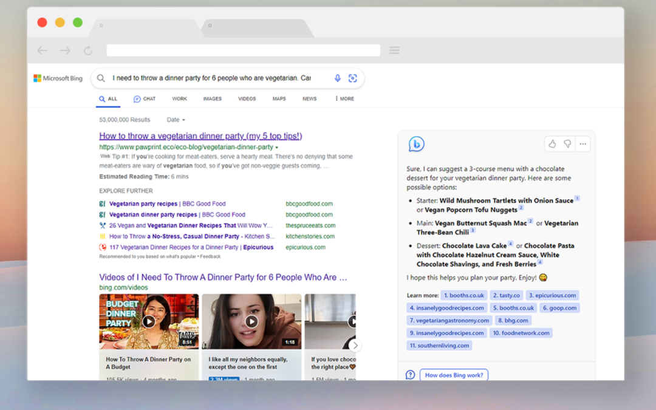The height and width of the screenshot is (410, 656).
Task: Click the Epicurious favicon in Explore Further
Action: tap(103, 247)
